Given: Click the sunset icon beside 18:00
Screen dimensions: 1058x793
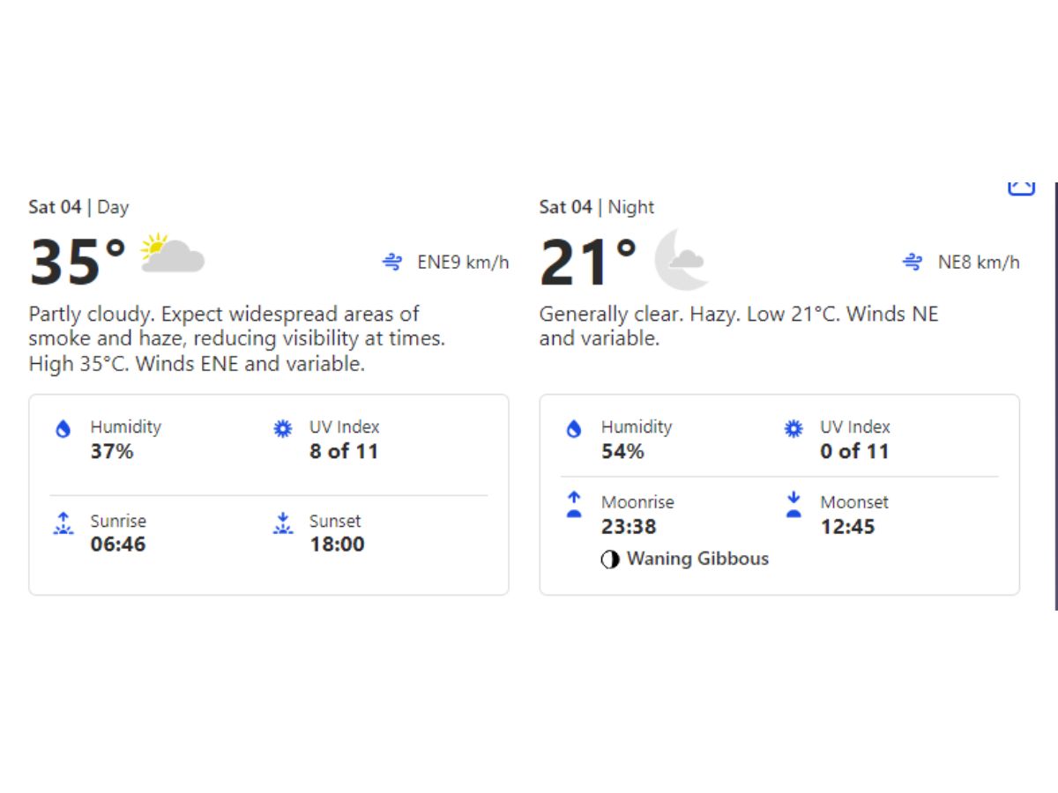Looking at the screenshot, I should pos(282,523).
